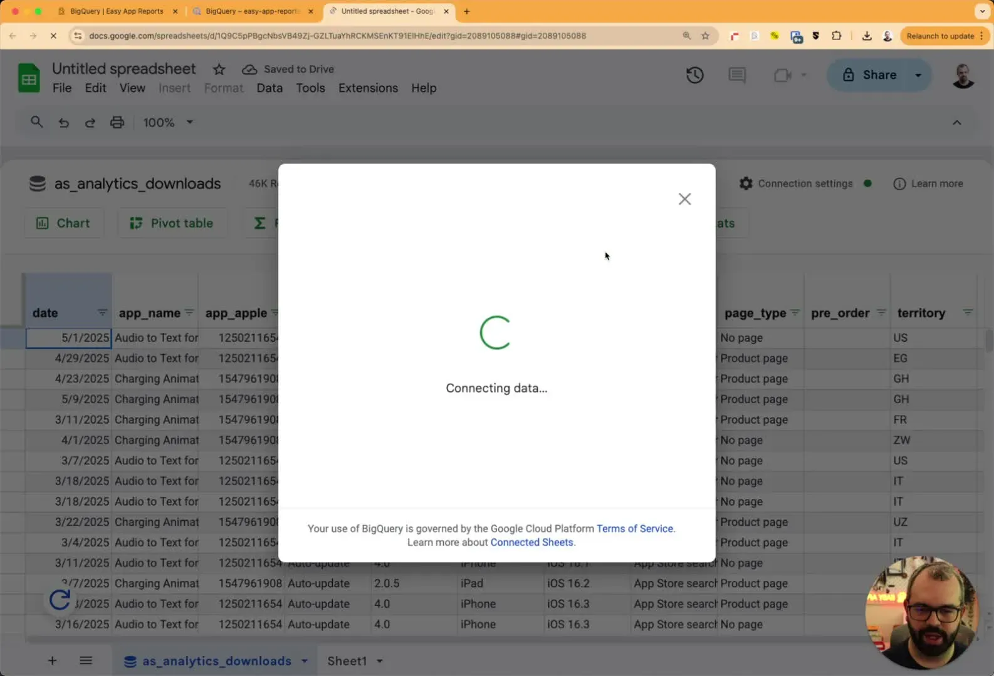Click the Google Sheets home icon
This screenshot has width=994, height=676.
pos(29,79)
